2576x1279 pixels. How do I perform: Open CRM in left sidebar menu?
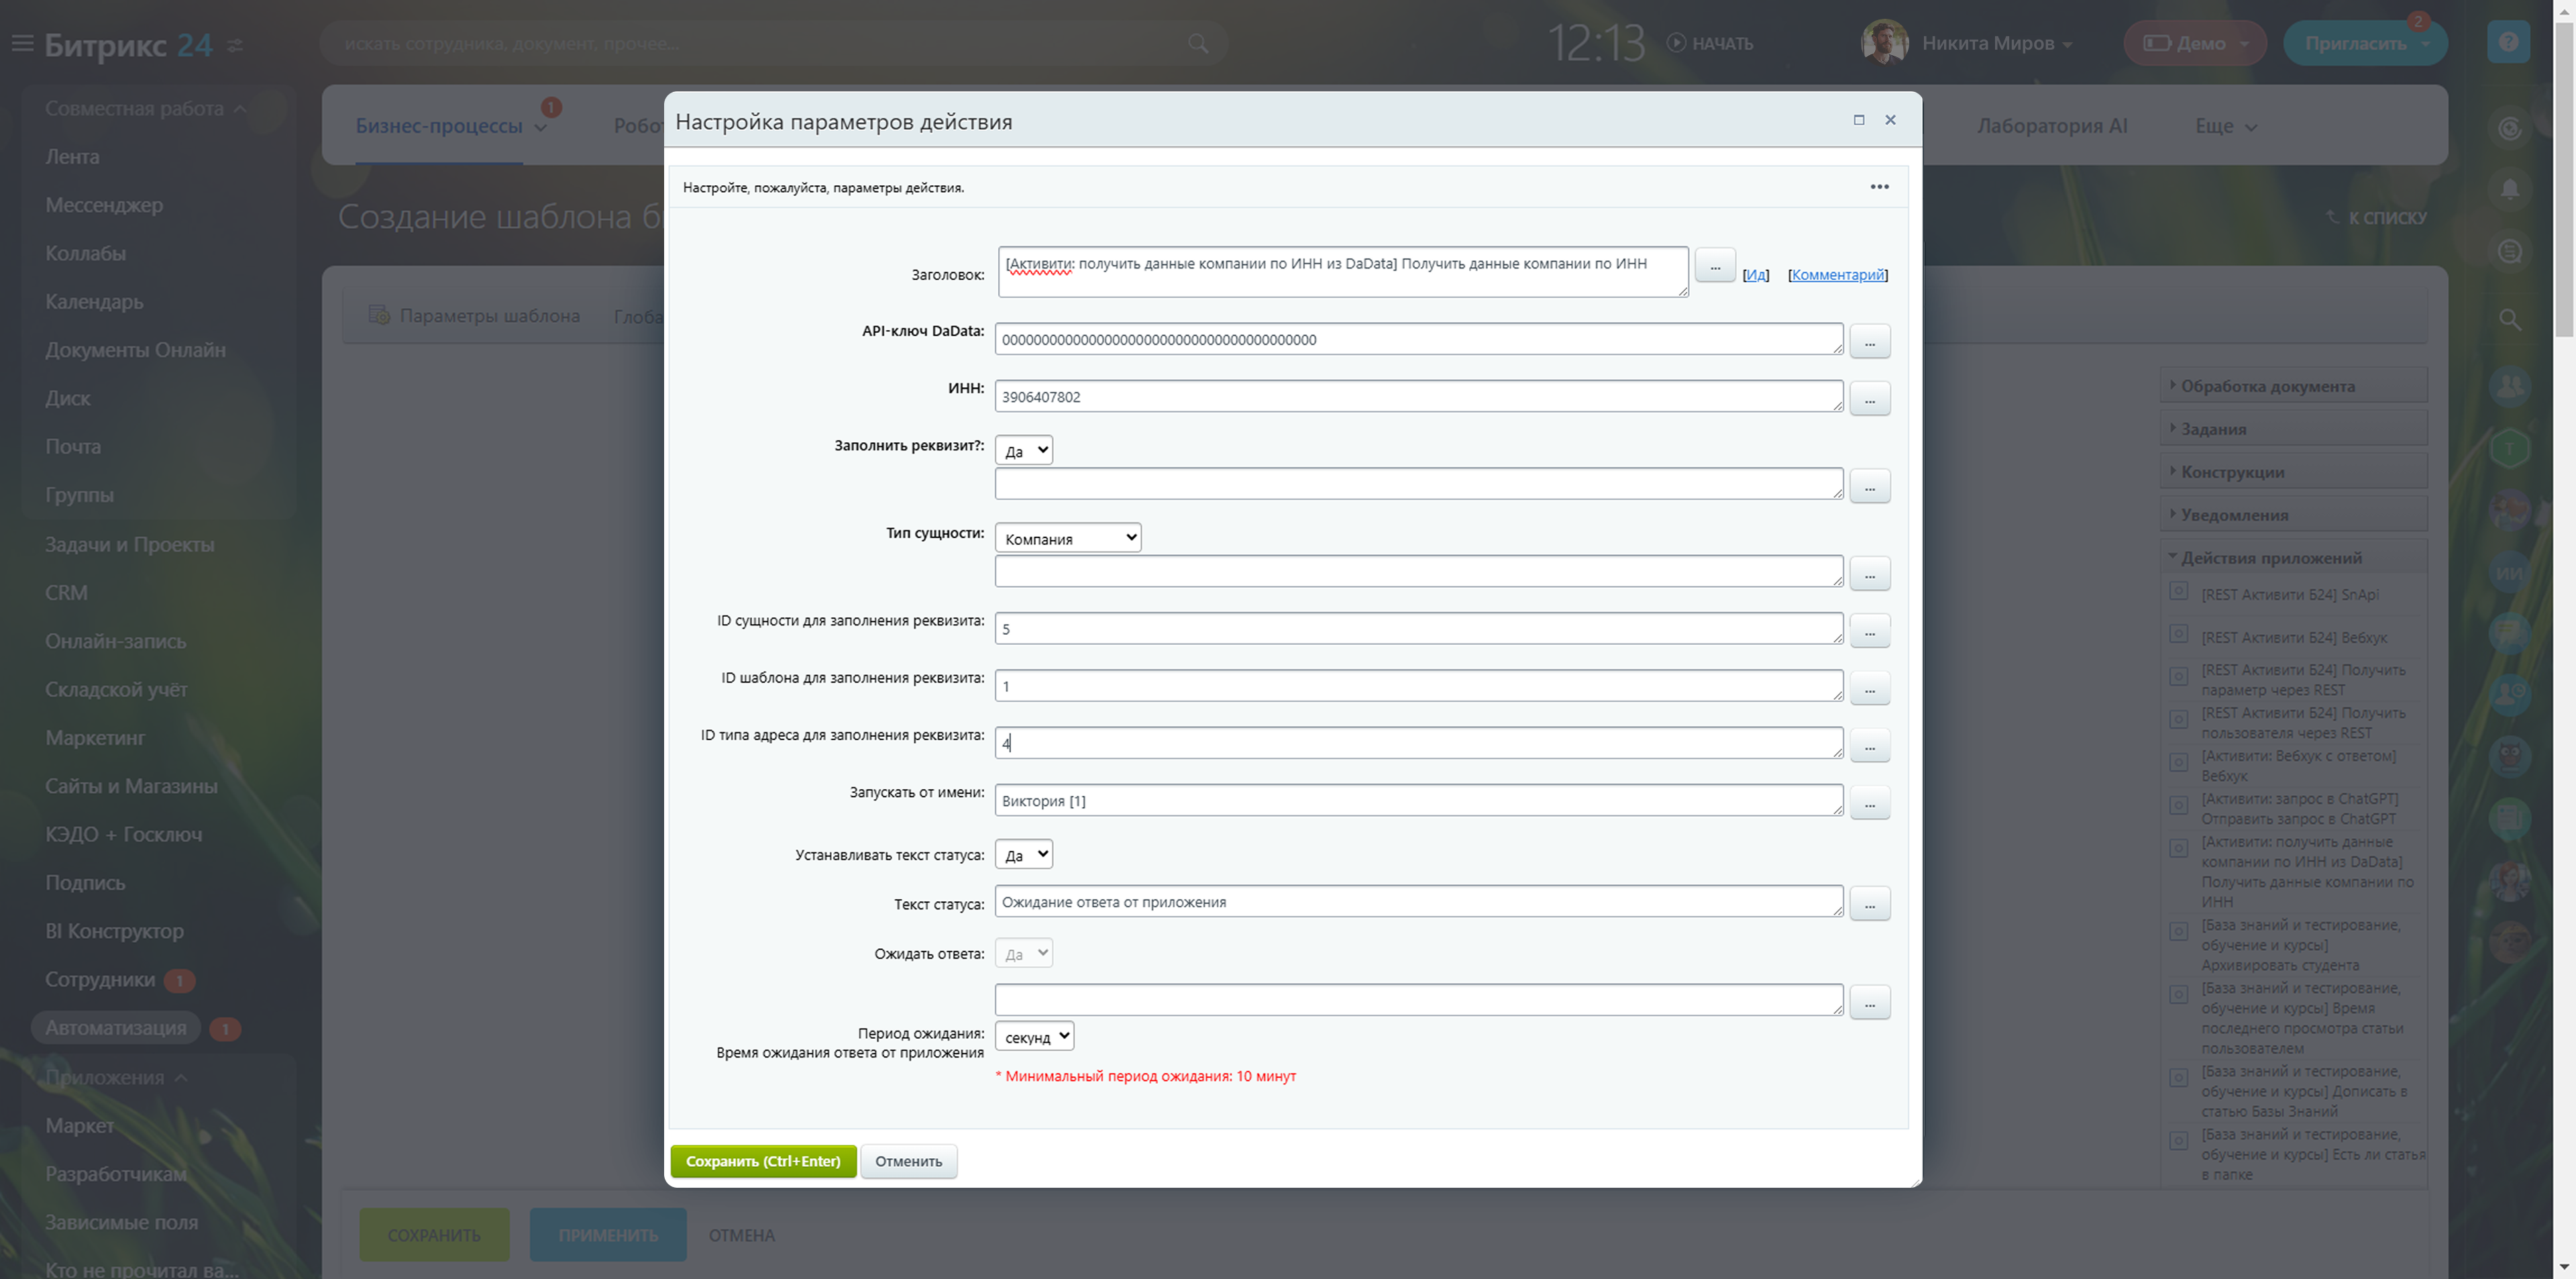[66, 593]
